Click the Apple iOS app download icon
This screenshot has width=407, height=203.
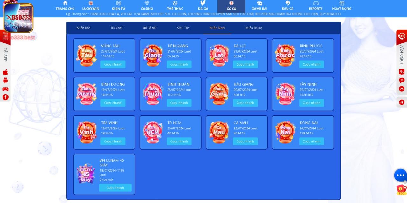click(x=5, y=72)
